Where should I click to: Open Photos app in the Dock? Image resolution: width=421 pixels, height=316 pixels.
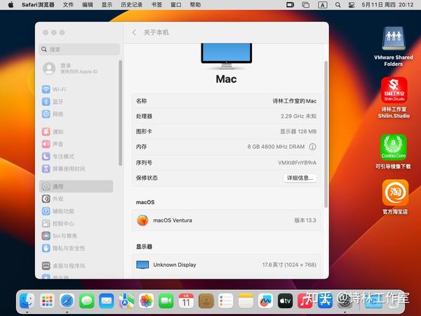coord(147,301)
